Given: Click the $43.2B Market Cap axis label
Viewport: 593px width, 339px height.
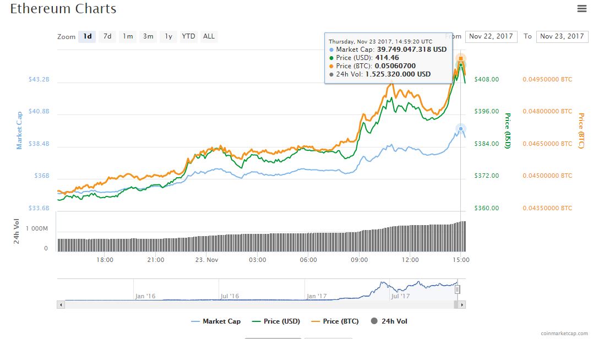Looking at the screenshot, I should 39,79.
